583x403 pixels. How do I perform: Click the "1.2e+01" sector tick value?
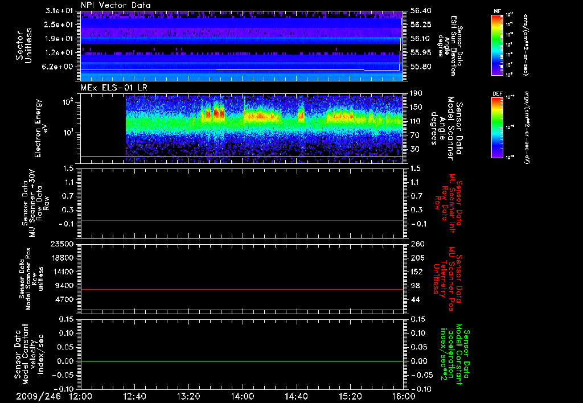pos(59,53)
